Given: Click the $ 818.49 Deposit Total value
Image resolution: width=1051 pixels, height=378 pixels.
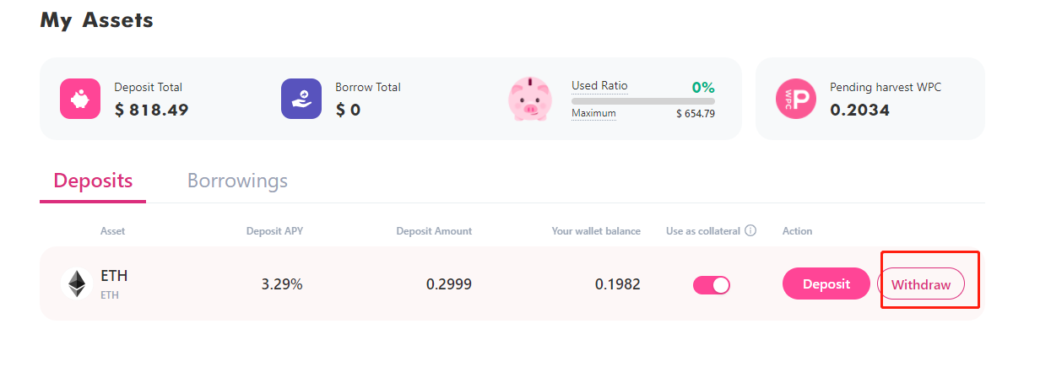Looking at the screenshot, I should [151, 110].
